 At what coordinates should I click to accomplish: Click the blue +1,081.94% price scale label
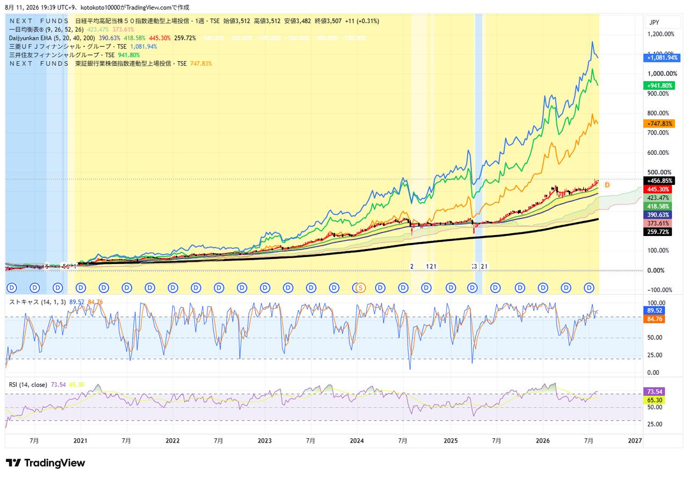663,58
